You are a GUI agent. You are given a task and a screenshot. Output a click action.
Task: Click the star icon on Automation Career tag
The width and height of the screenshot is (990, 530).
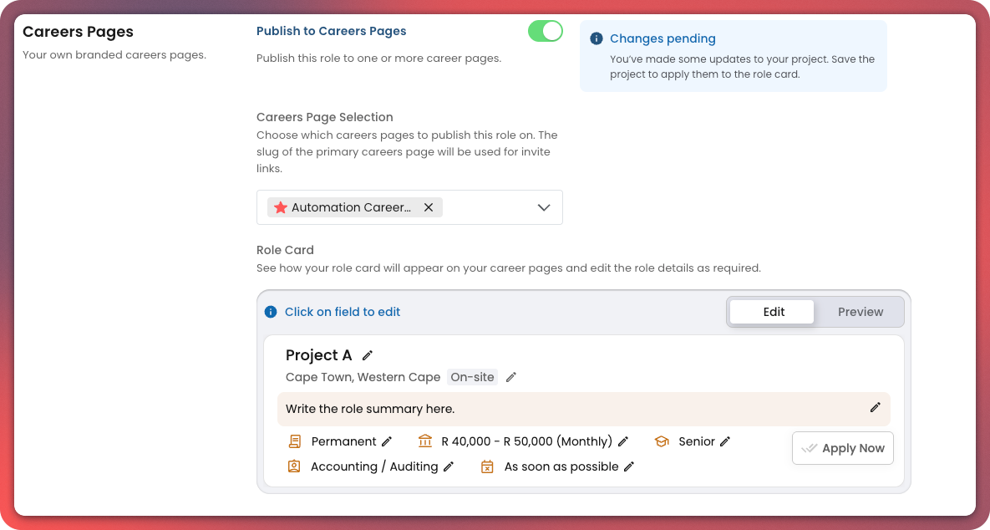click(281, 207)
